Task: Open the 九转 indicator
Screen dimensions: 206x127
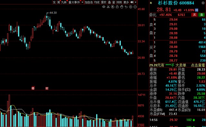Action: (64, 2)
